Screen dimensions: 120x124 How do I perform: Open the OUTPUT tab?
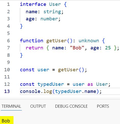[x=38, y=106]
